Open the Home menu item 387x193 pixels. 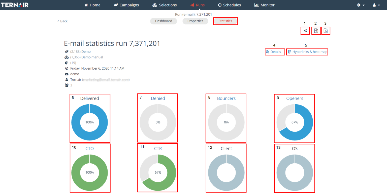click(92, 5)
